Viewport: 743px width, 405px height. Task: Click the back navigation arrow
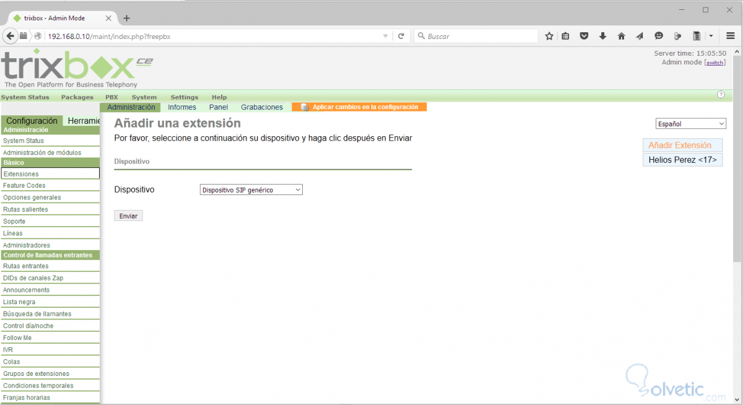10,36
